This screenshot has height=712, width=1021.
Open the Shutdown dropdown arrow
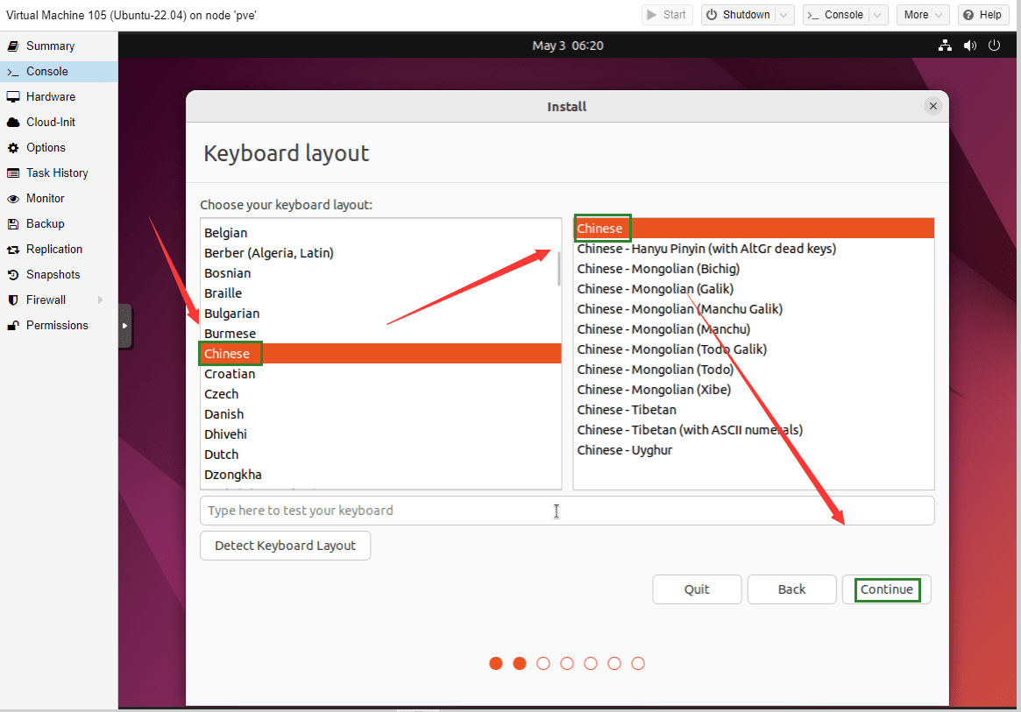[x=784, y=15]
